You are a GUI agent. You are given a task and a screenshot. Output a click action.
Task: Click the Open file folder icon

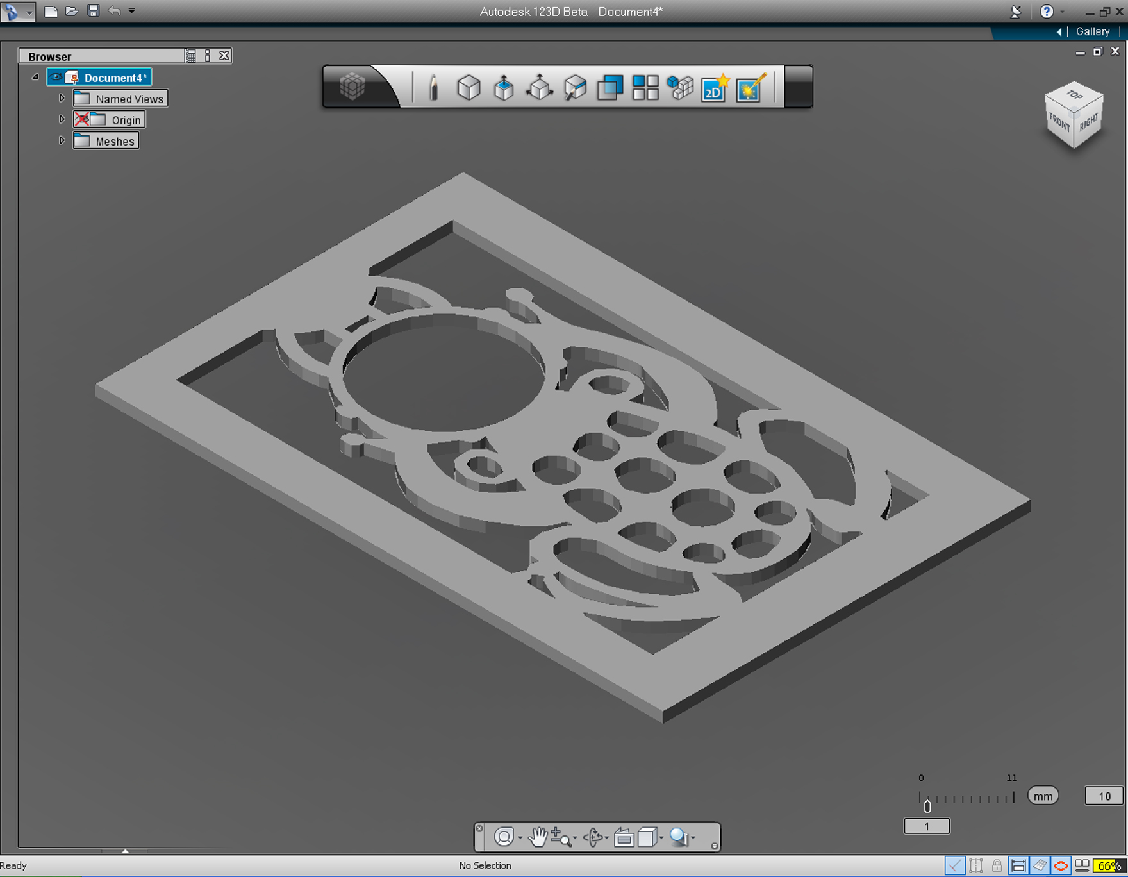(x=72, y=11)
